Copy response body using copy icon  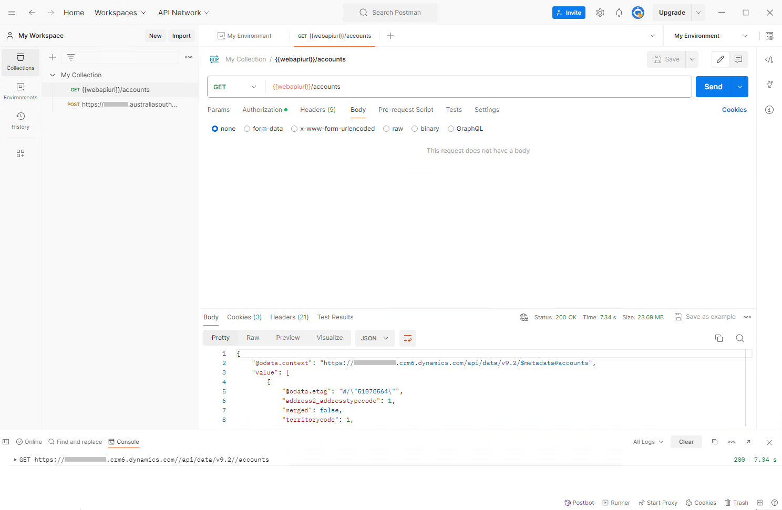tap(719, 338)
